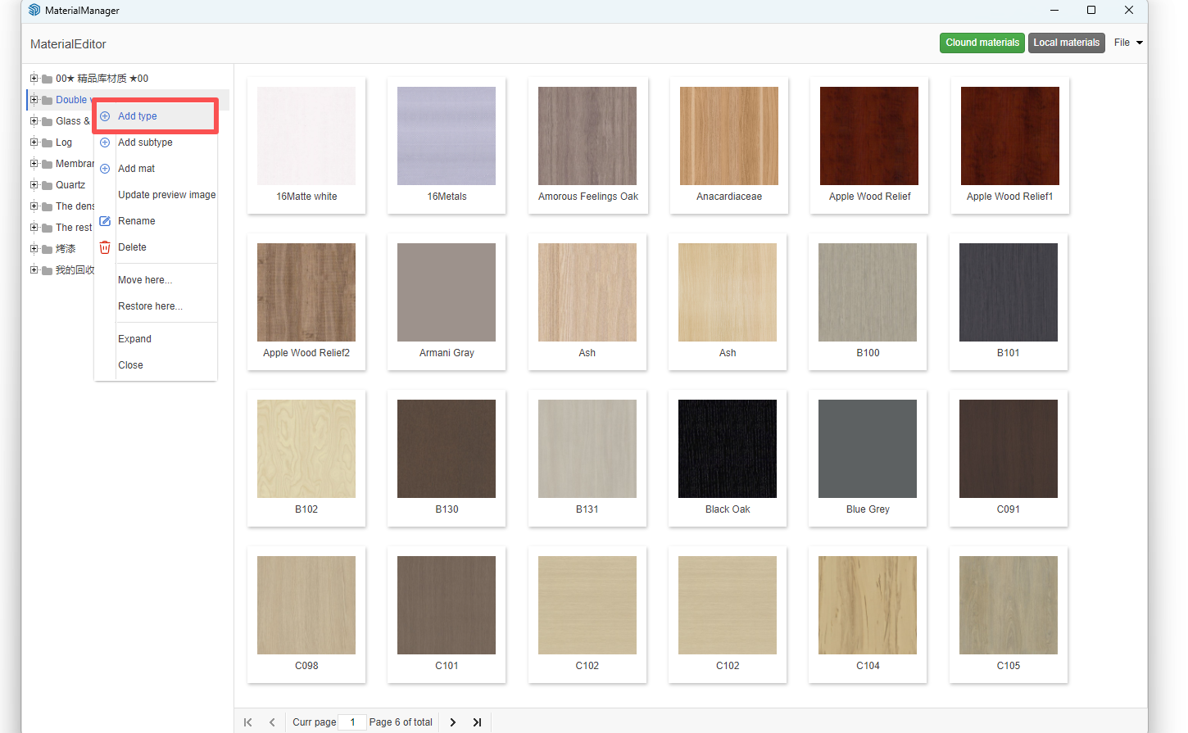Go to previous page arrow
1188x733 pixels.
coord(272,722)
